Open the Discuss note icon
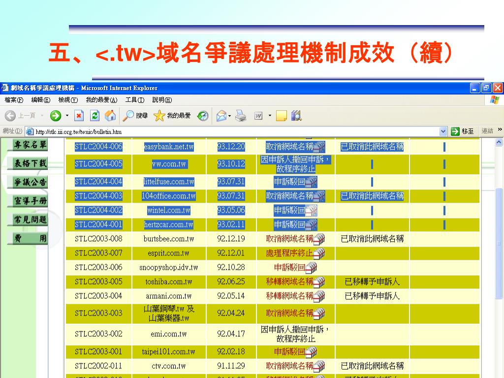The width and height of the screenshot is (504, 378). pos(281,116)
